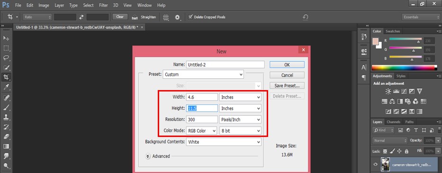
Task: Select the Brush tool
Action: click(6, 107)
